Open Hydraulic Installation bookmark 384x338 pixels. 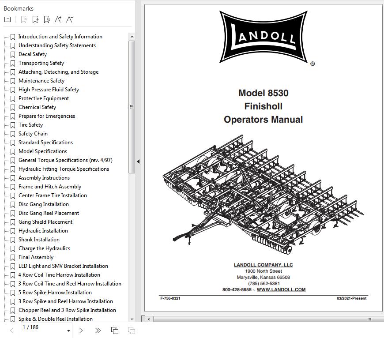pyautogui.click(x=43, y=230)
